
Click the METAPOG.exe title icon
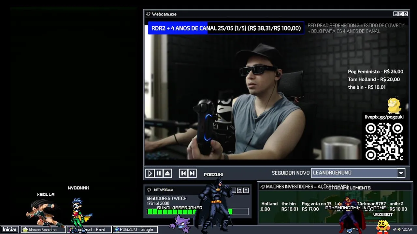[x=149, y=190]
